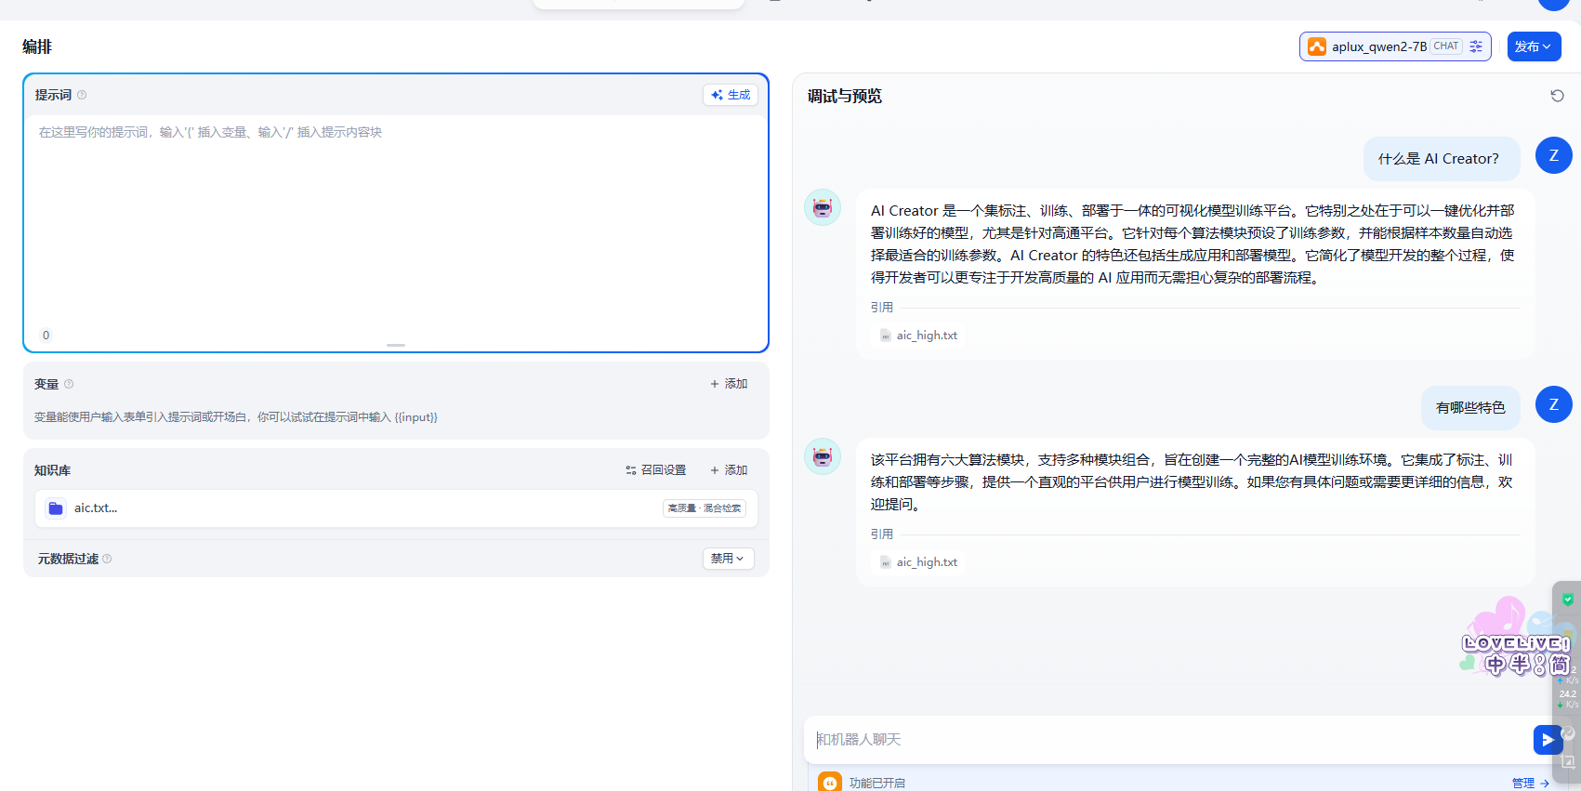Click the prompt editor resize handle bar
Screen dimensions: 1581x791
(396, 345)
